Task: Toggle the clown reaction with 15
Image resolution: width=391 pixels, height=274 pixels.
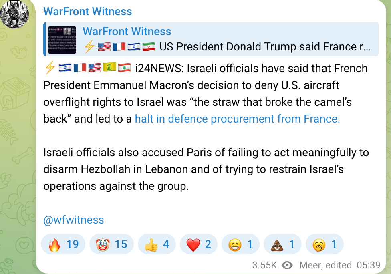Action: (111, 244)
